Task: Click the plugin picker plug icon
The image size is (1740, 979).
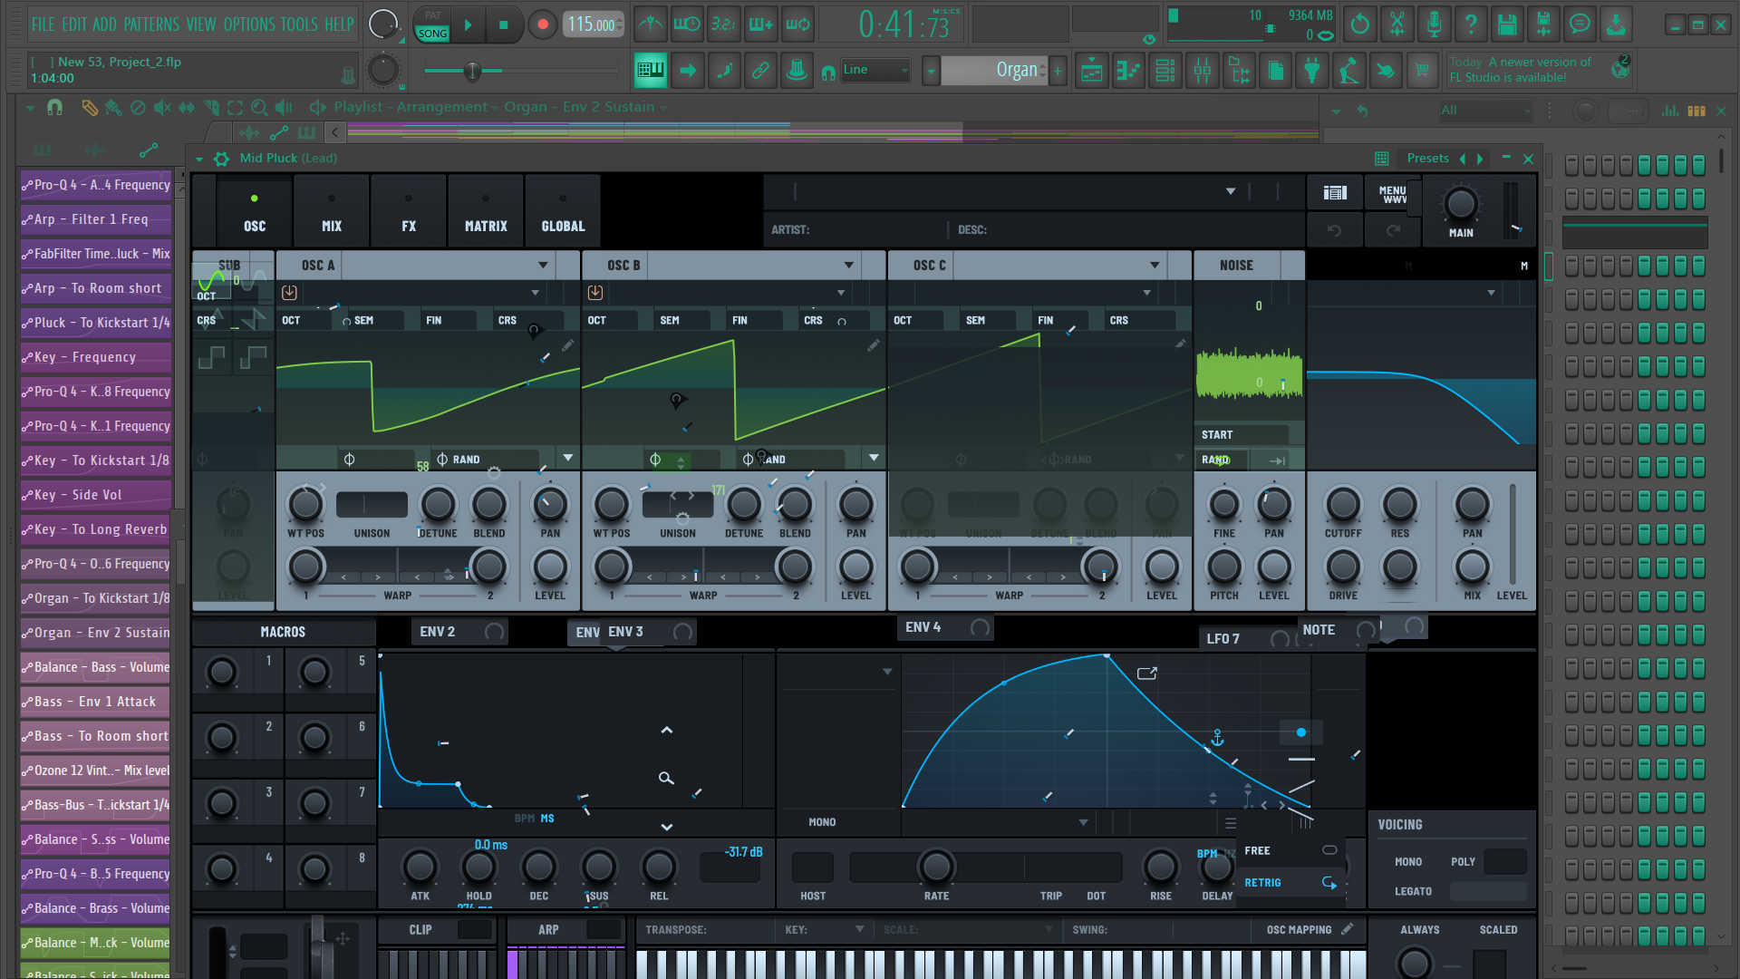Action: point(1311,71)
